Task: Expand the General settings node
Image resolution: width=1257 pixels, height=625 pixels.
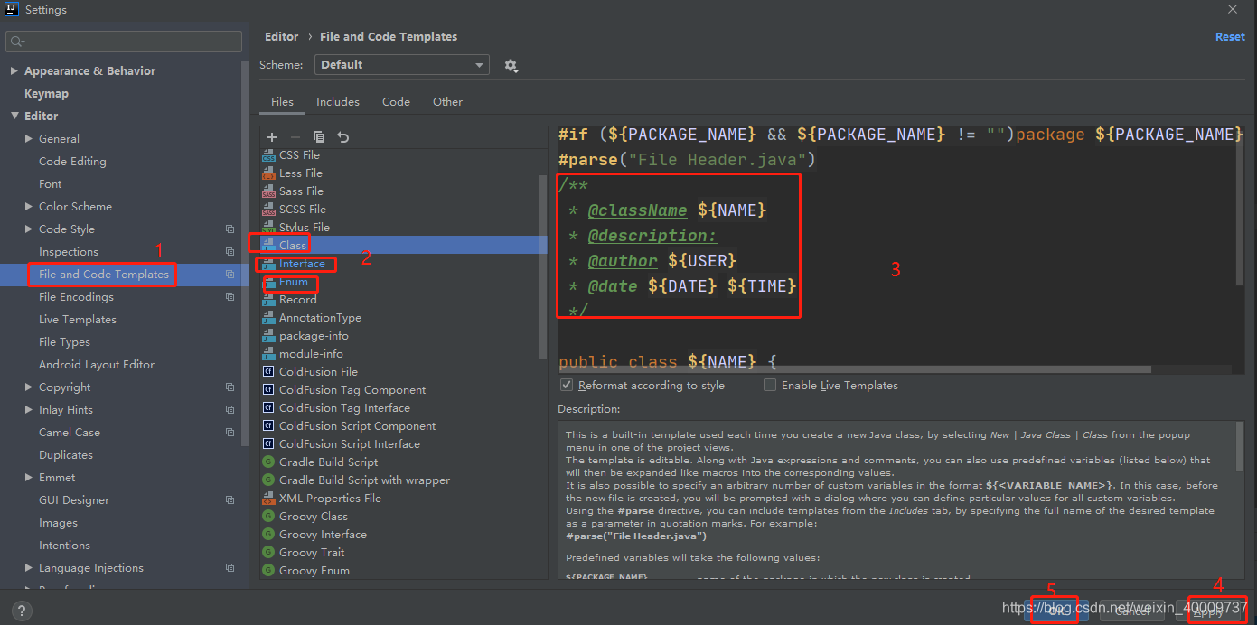Action: [x=29, y=139]
